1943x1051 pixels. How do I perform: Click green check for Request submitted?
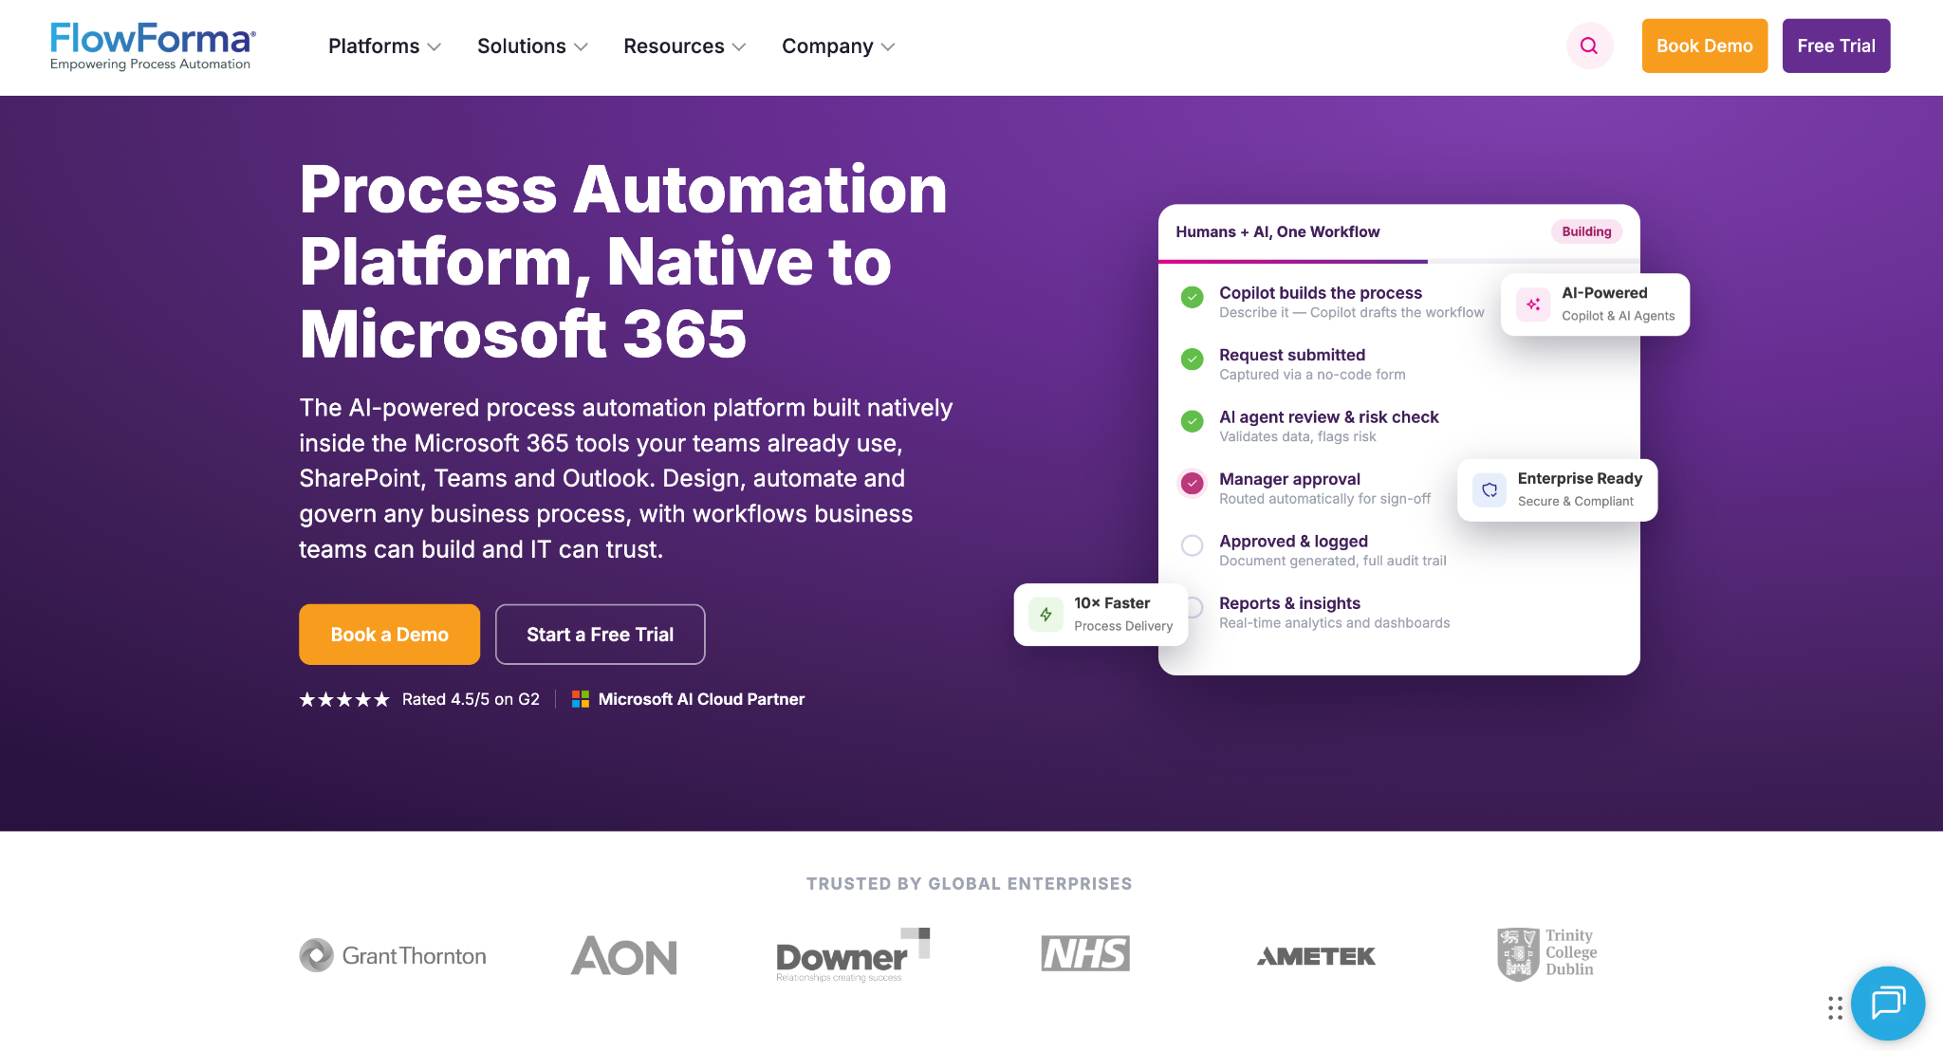(x=1193, y=359)
